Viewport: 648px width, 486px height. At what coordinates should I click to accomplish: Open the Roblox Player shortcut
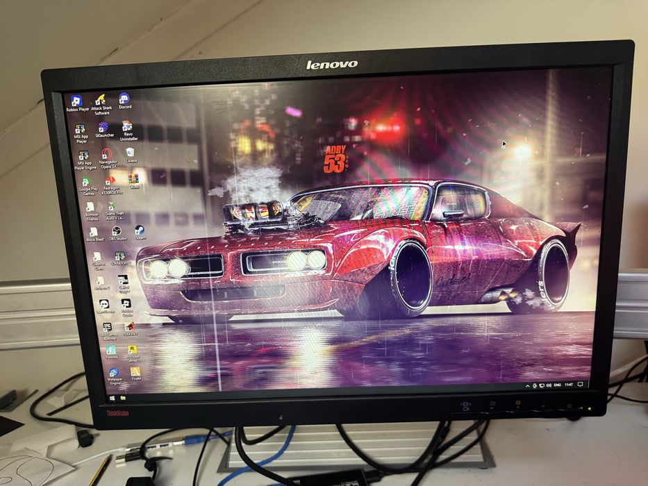pos(77,103)
